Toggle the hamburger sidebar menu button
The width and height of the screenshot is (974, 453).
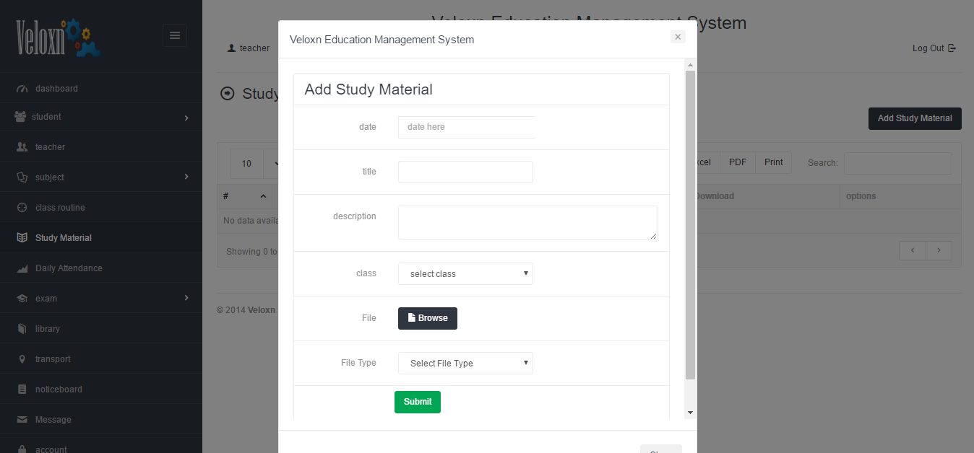point(175,35)
